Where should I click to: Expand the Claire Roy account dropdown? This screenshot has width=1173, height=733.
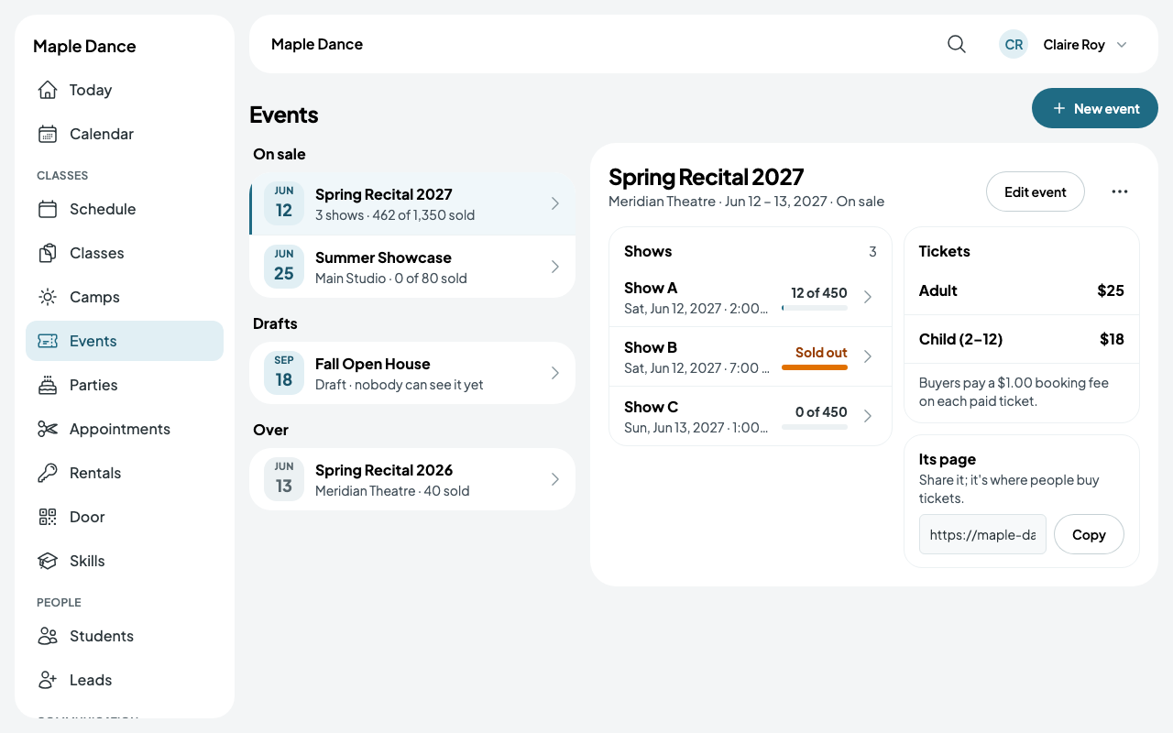coord(1122,44)
